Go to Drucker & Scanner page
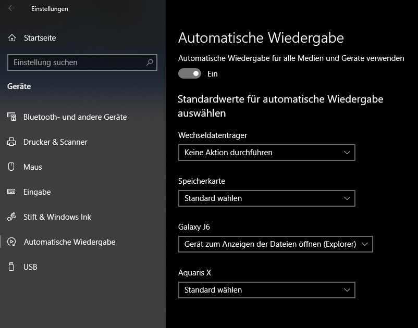 click(55, 142)
